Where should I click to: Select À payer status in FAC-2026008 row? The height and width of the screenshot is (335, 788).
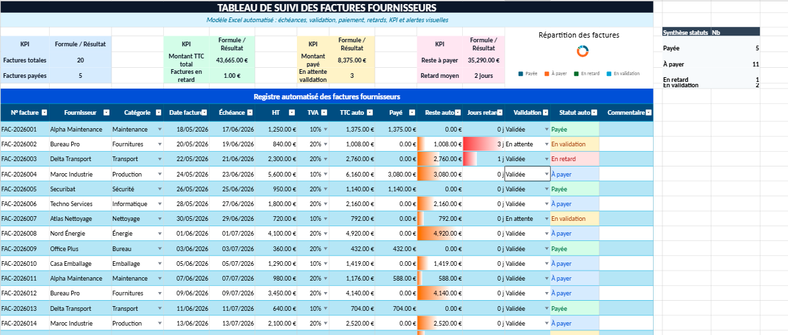point(574,234)
